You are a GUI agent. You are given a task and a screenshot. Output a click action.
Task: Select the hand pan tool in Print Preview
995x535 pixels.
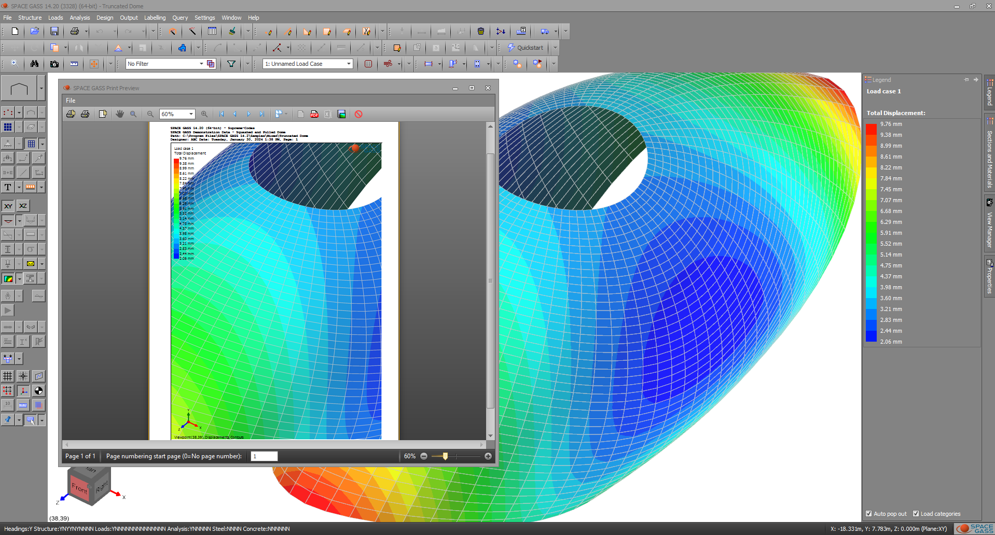click(120, 114)
